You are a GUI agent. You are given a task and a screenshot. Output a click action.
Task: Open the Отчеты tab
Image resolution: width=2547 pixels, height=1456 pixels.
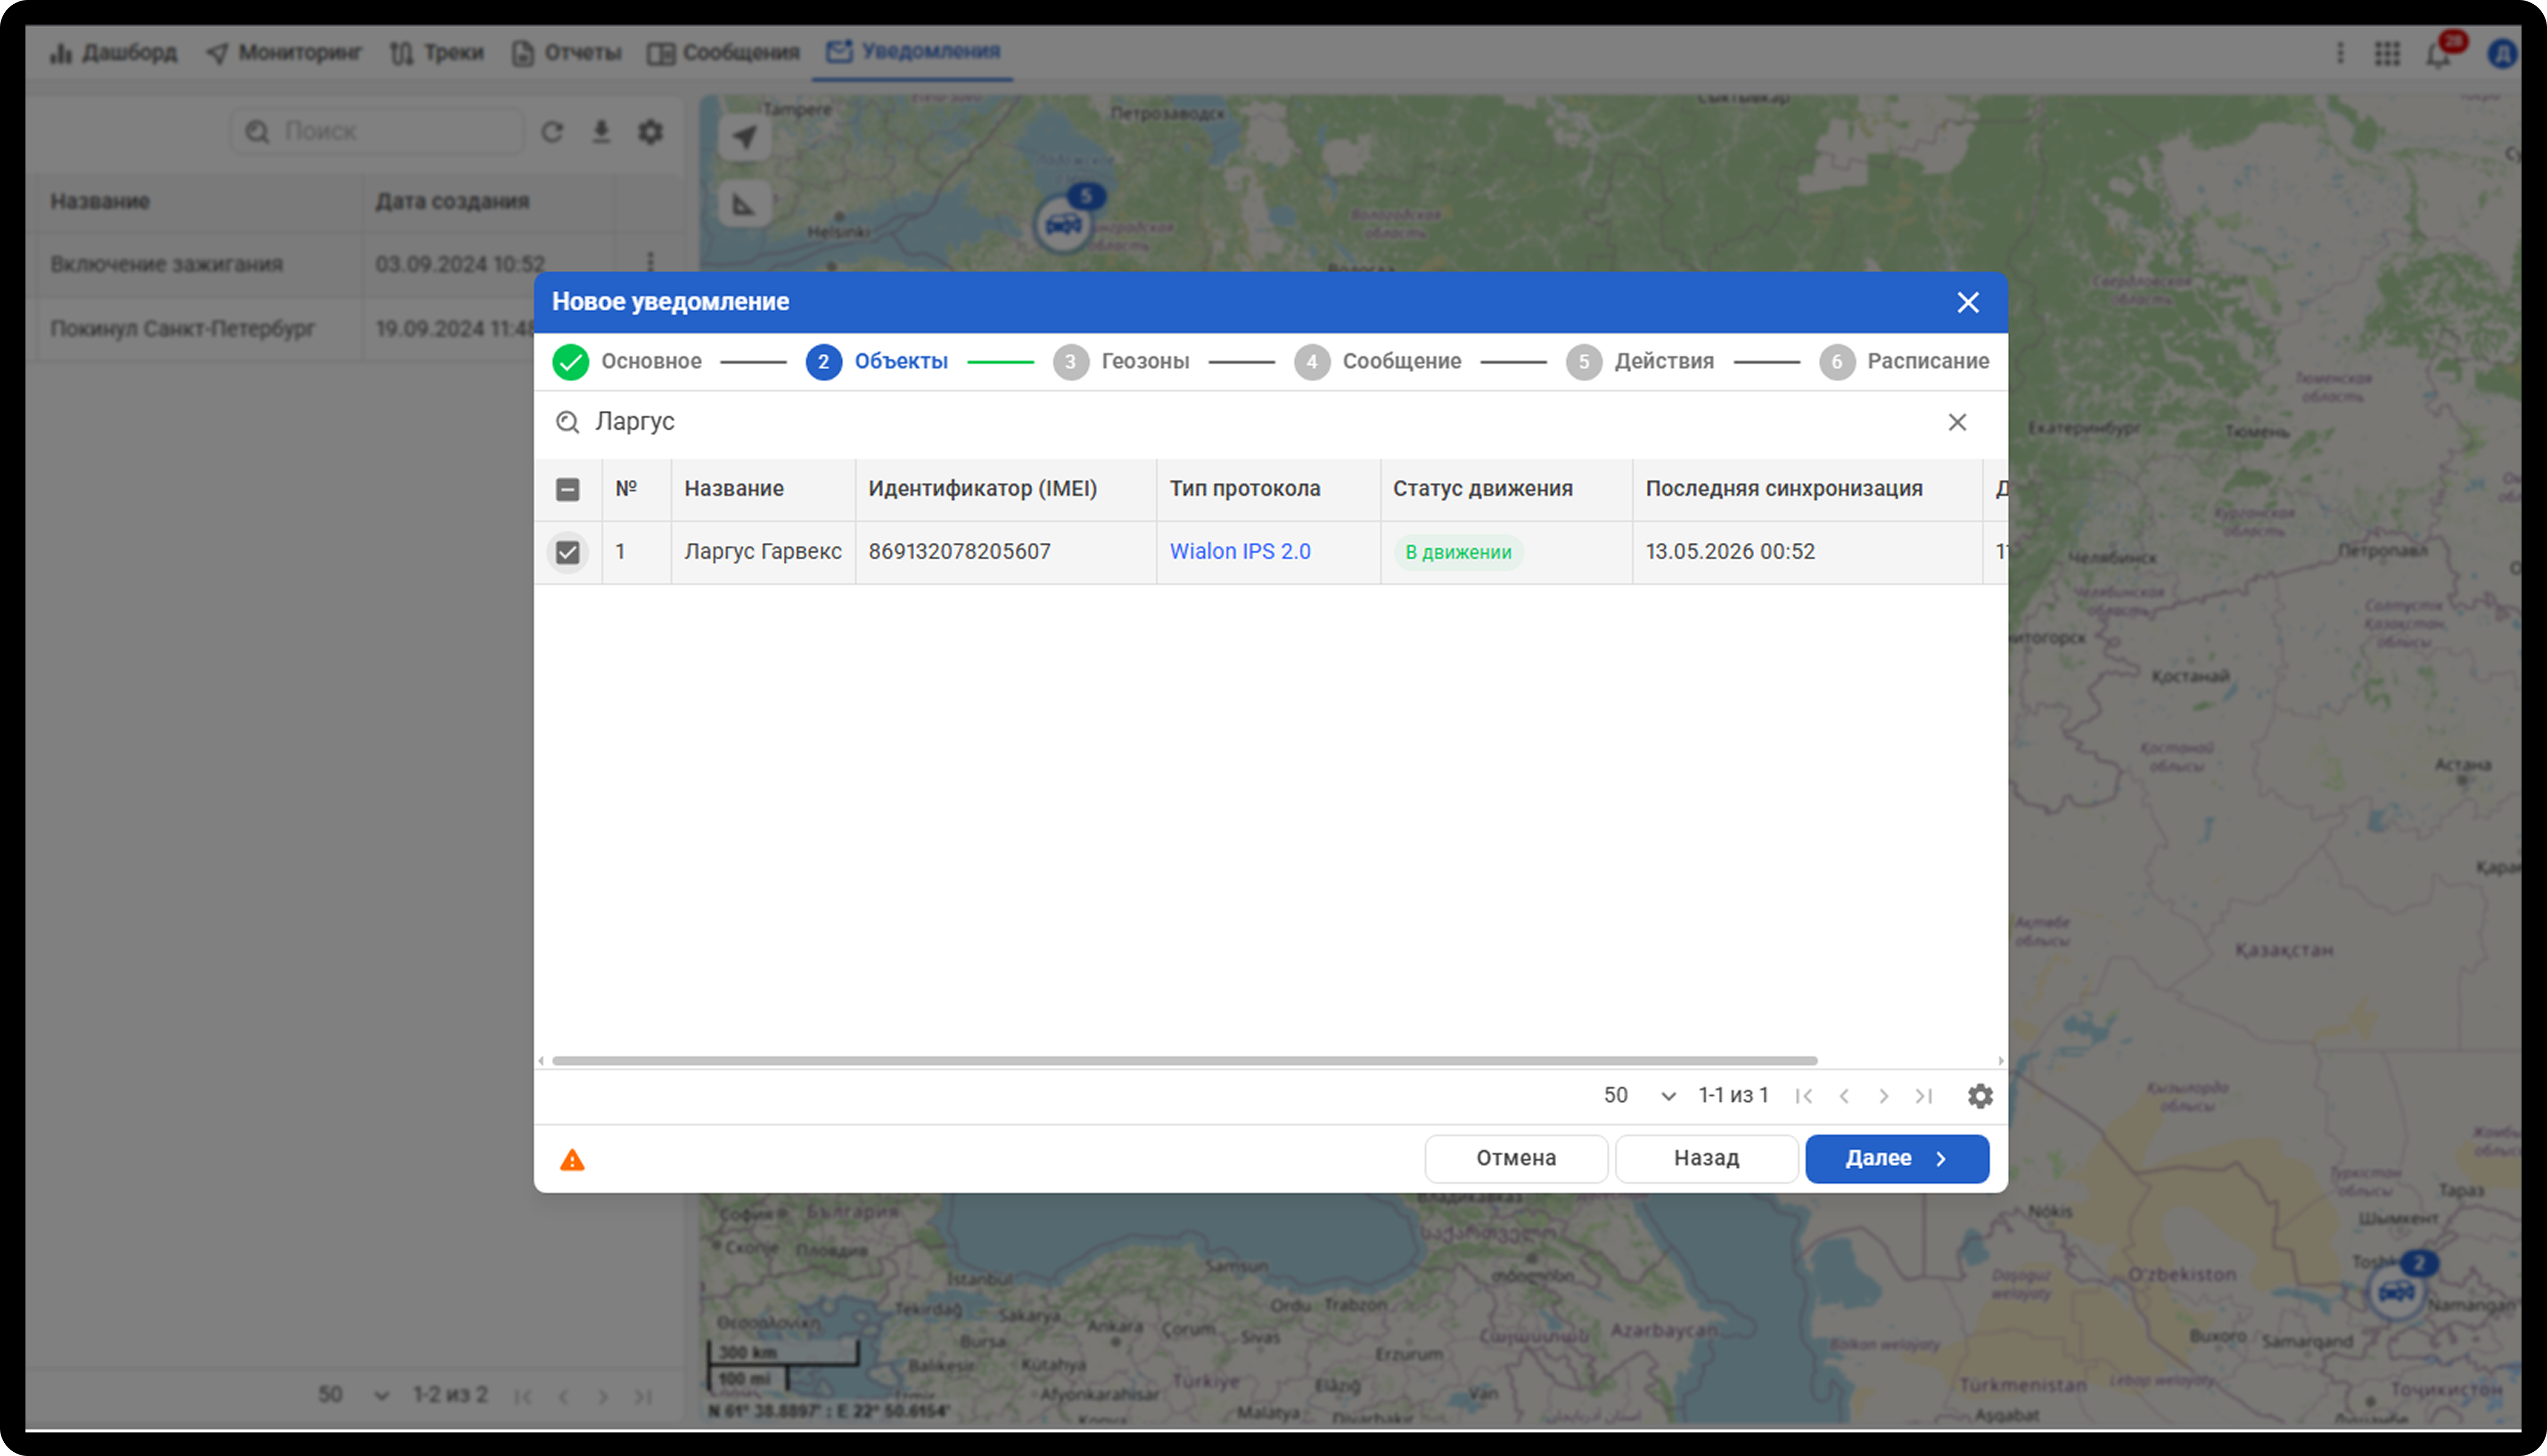coord(566,53)
